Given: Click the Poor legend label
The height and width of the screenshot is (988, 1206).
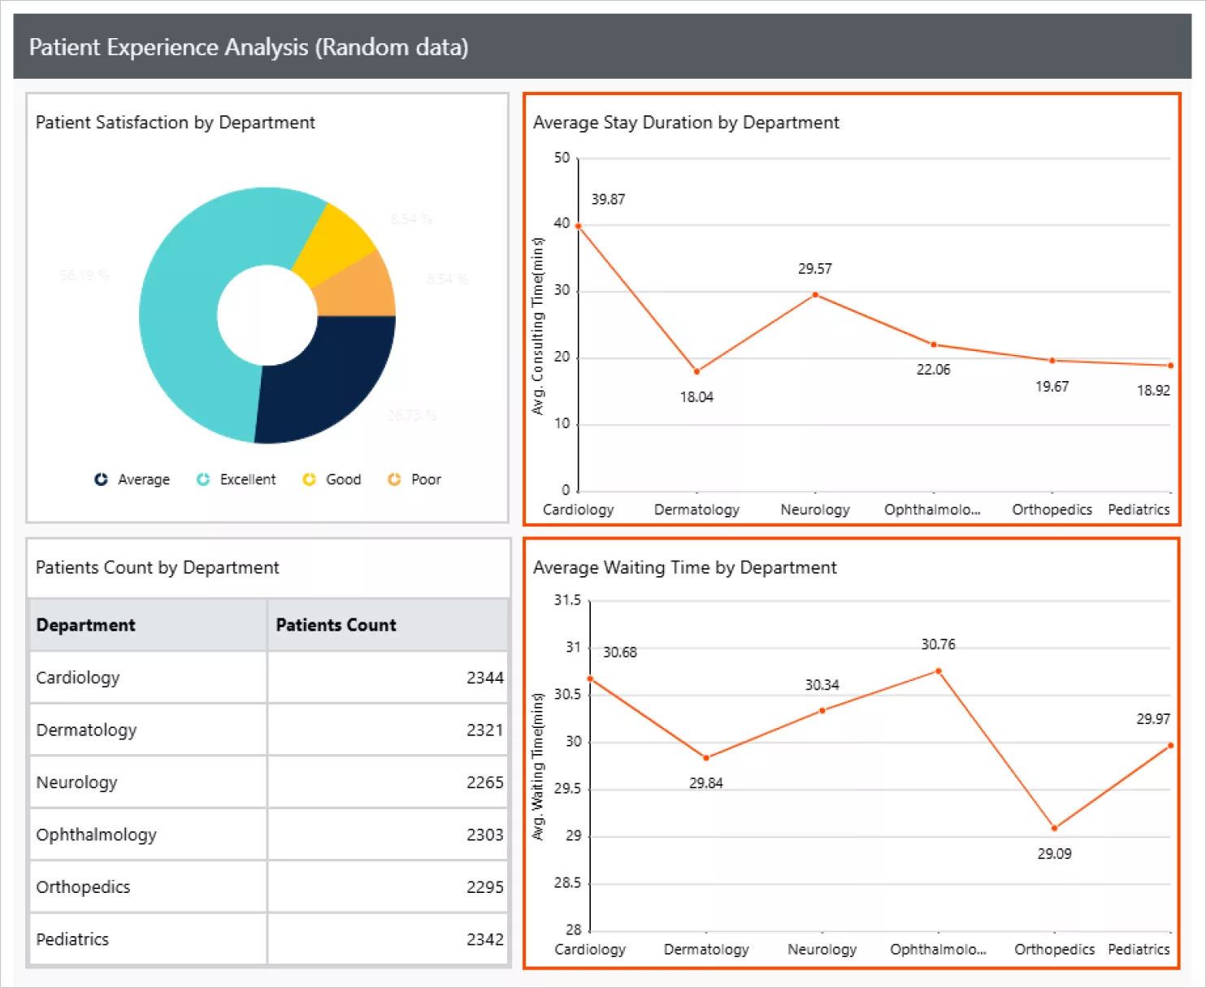Looking at the screenshot, I should coord(426,479).
